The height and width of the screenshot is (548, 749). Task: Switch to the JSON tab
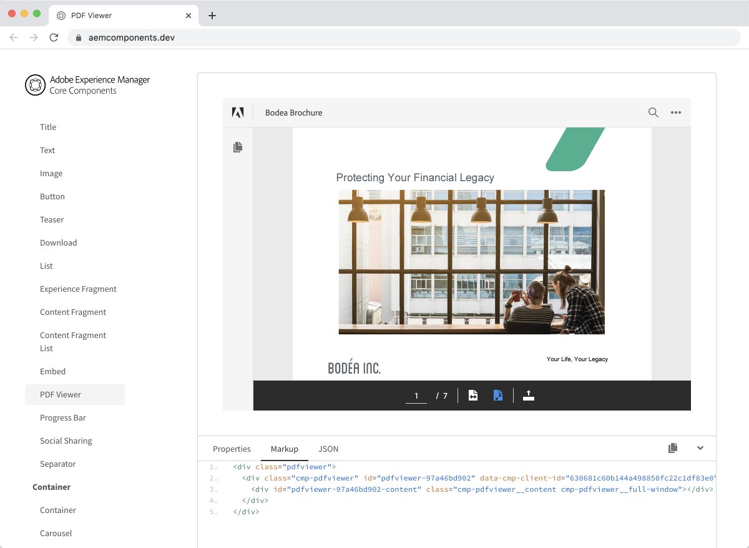(x=328, y=449)
